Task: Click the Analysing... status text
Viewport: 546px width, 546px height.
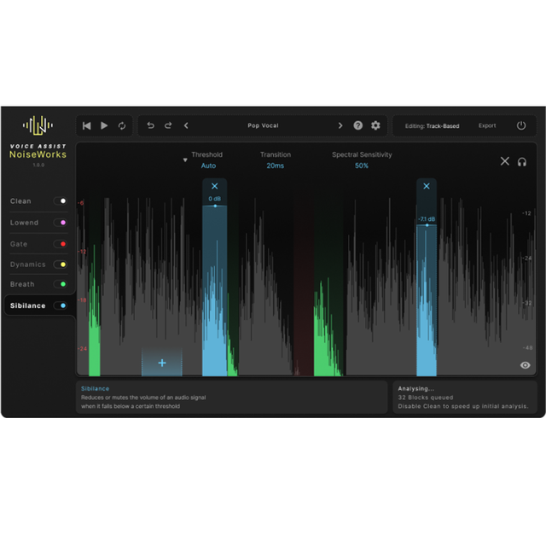Action: click(415, 389)
